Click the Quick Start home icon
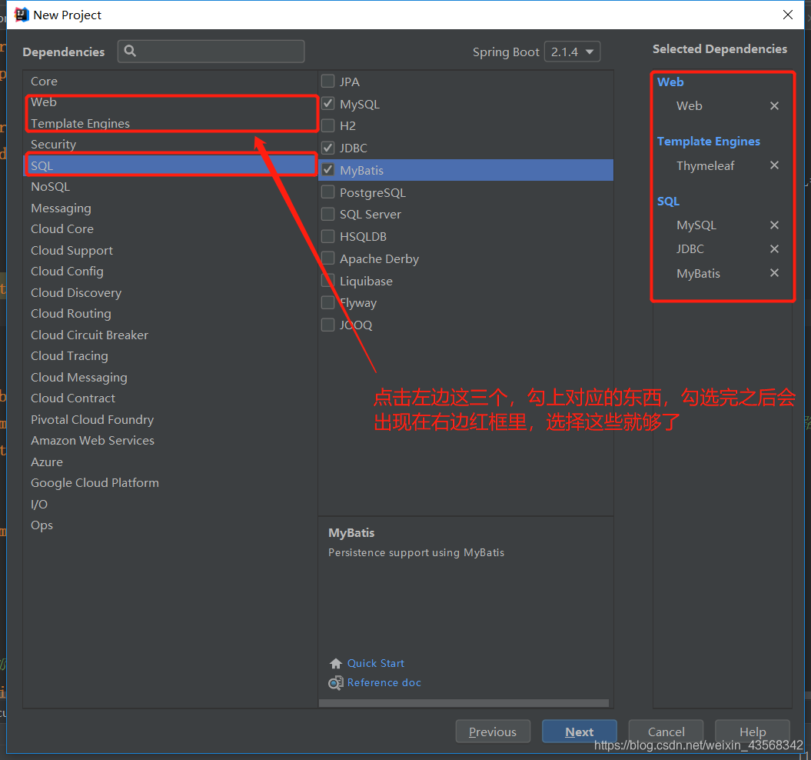811x760 pixels. pos(336,663)
